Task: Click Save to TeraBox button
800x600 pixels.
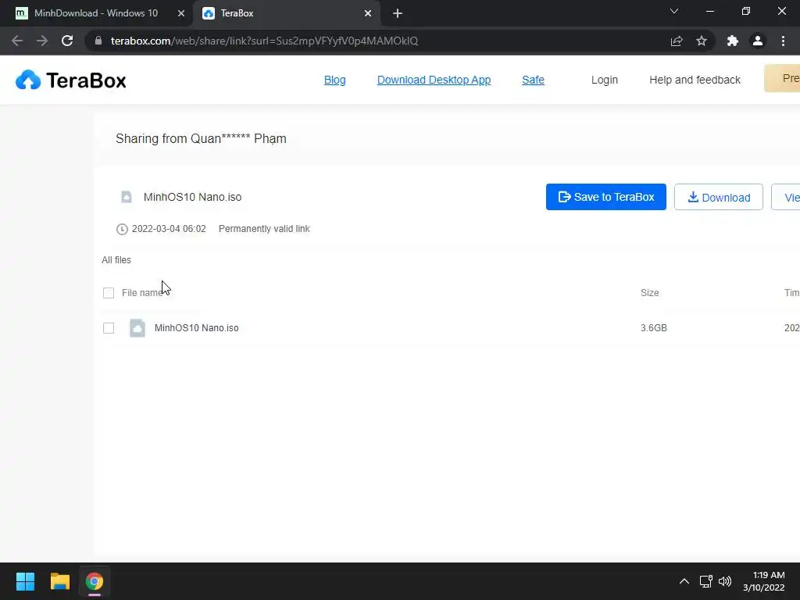Action: 606,197
